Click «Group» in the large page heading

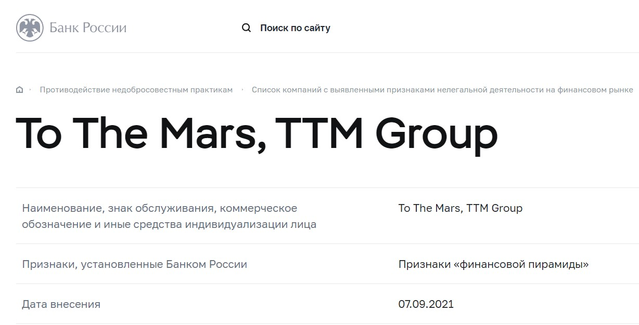[x=436, y=136]
